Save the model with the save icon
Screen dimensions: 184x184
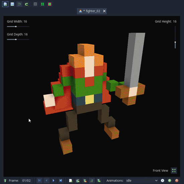[x=12, y=4]
